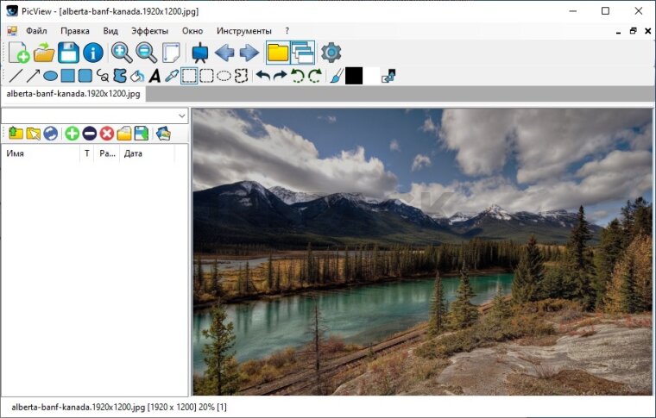Screen dimensions: 656x418
Task: Choose the ellipse drawing tool
Action: coord(51,76)
